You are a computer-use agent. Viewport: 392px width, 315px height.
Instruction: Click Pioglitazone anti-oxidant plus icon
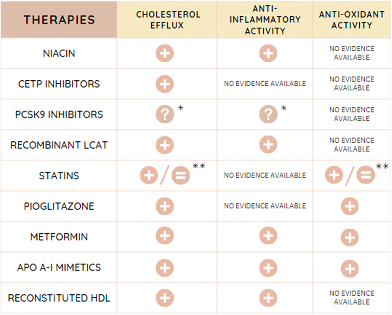(x=350, y=206)
